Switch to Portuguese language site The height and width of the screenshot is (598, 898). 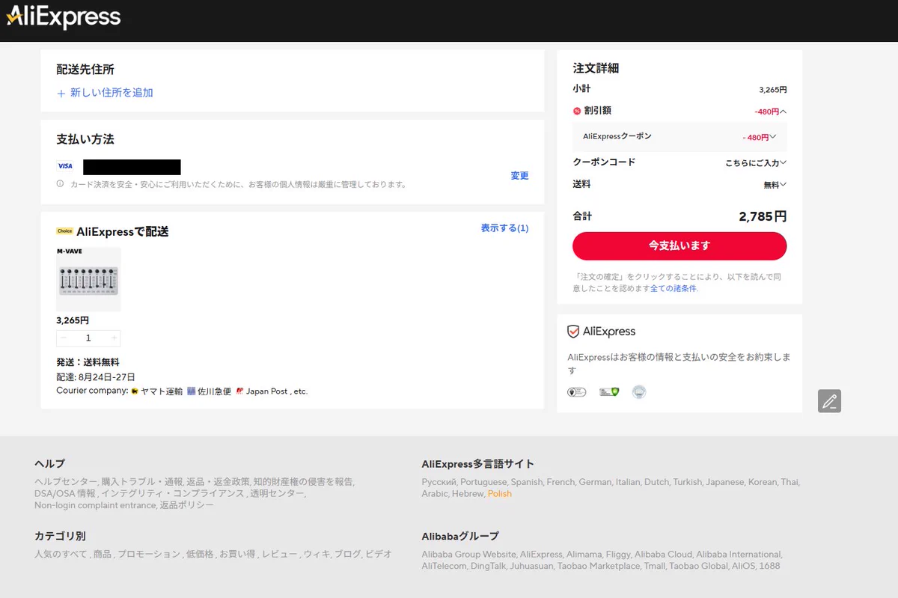[483, 483]
